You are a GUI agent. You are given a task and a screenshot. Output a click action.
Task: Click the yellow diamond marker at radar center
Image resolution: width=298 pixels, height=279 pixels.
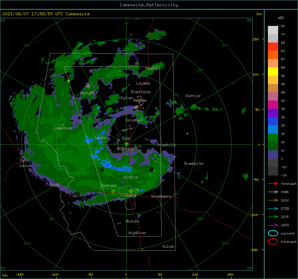(126, 144)
